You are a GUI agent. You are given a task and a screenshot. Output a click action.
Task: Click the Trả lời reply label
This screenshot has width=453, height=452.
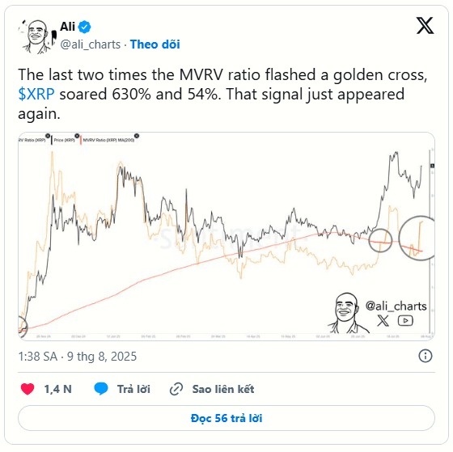pyautogui.click(x=133, y=389)
